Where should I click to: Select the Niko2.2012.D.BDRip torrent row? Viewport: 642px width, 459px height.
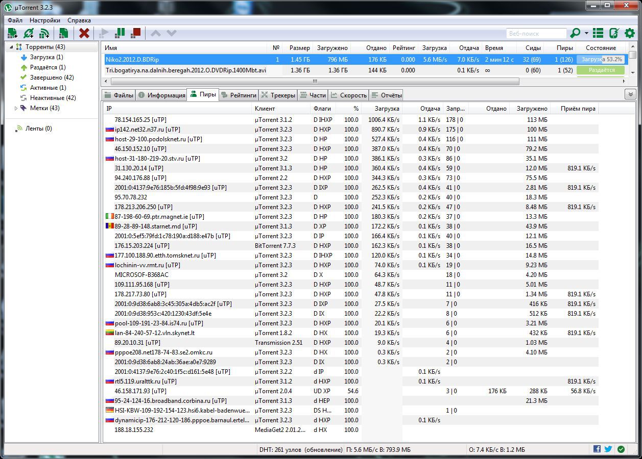click(365, 60)
